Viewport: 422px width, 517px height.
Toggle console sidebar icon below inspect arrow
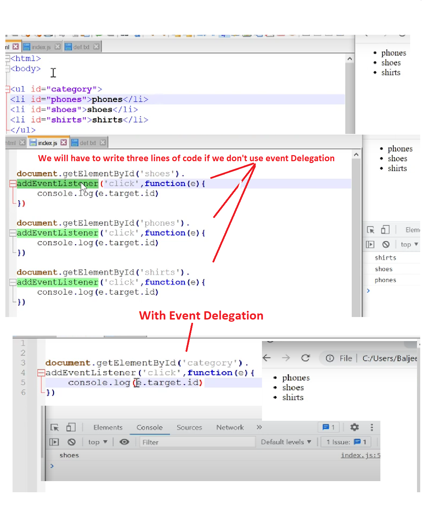click(x=54, y=442)
